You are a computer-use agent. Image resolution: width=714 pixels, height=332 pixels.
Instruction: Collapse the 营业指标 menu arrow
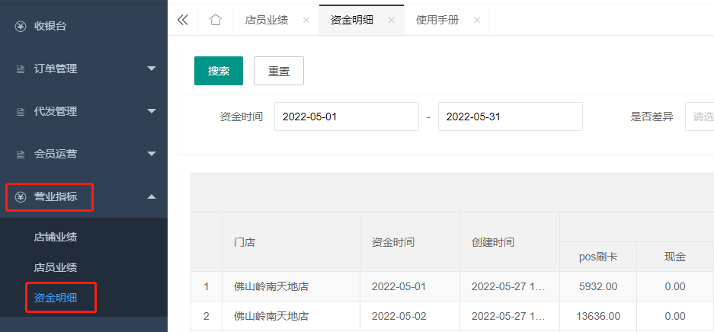coord(152,196)
